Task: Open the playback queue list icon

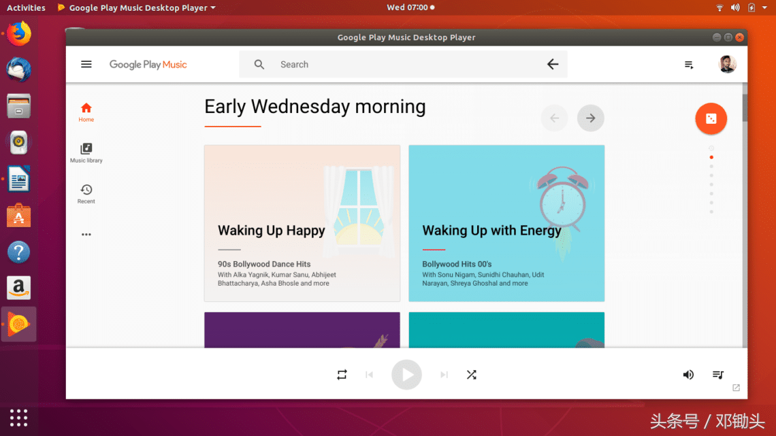Action: point(717,375)
